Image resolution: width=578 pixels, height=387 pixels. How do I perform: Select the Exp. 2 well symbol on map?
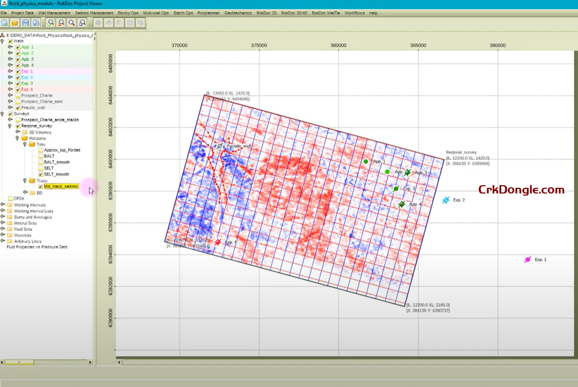coord(446,200)
